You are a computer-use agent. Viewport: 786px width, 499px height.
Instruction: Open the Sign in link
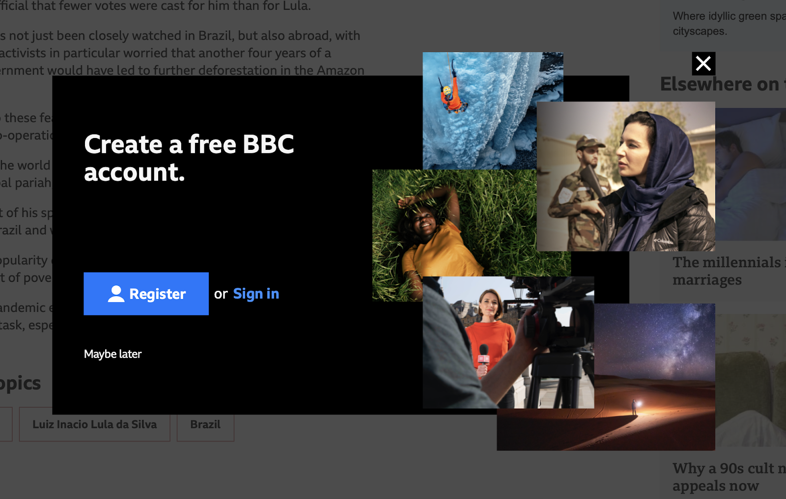pos(256,294)
